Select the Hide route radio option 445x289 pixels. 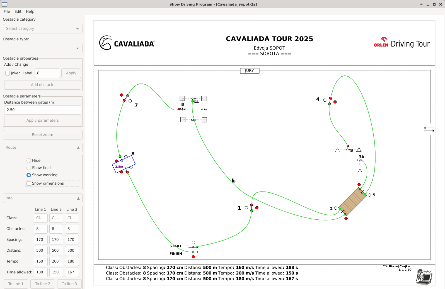(29, 161)
